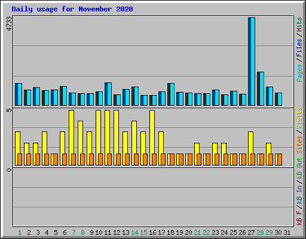
Task: Click the cyan hits bar for day 11
Action: (x=109, y=94)
